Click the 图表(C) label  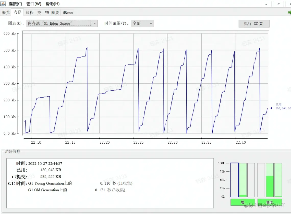(x=16, y=23)
